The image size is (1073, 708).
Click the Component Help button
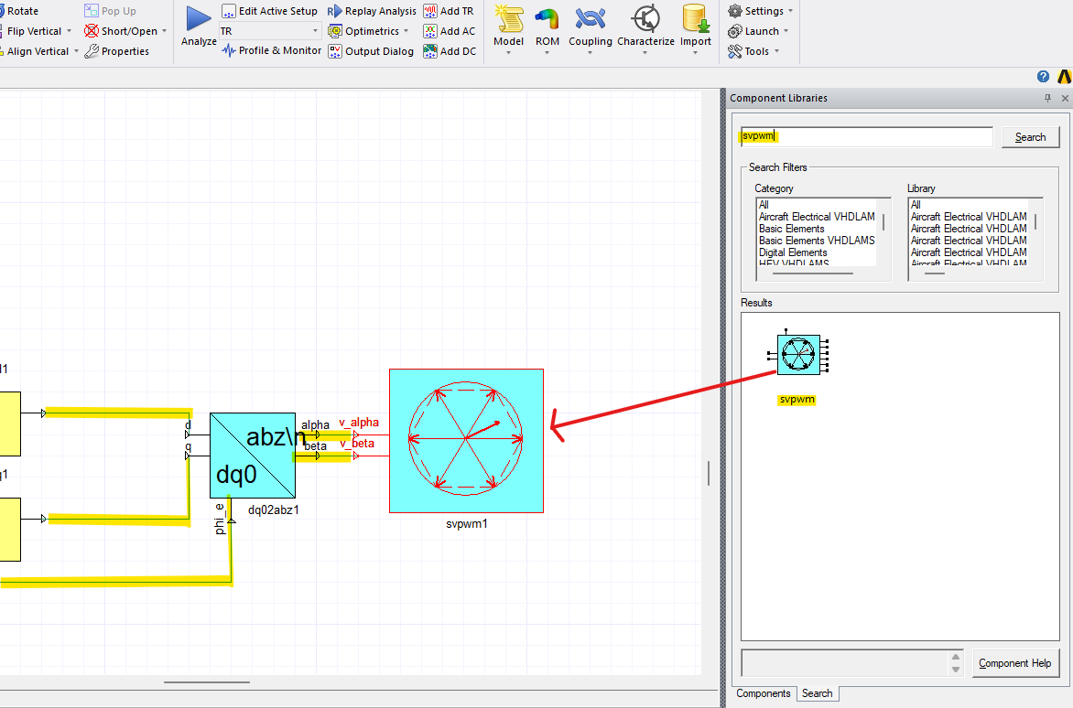click(1014, 663)
